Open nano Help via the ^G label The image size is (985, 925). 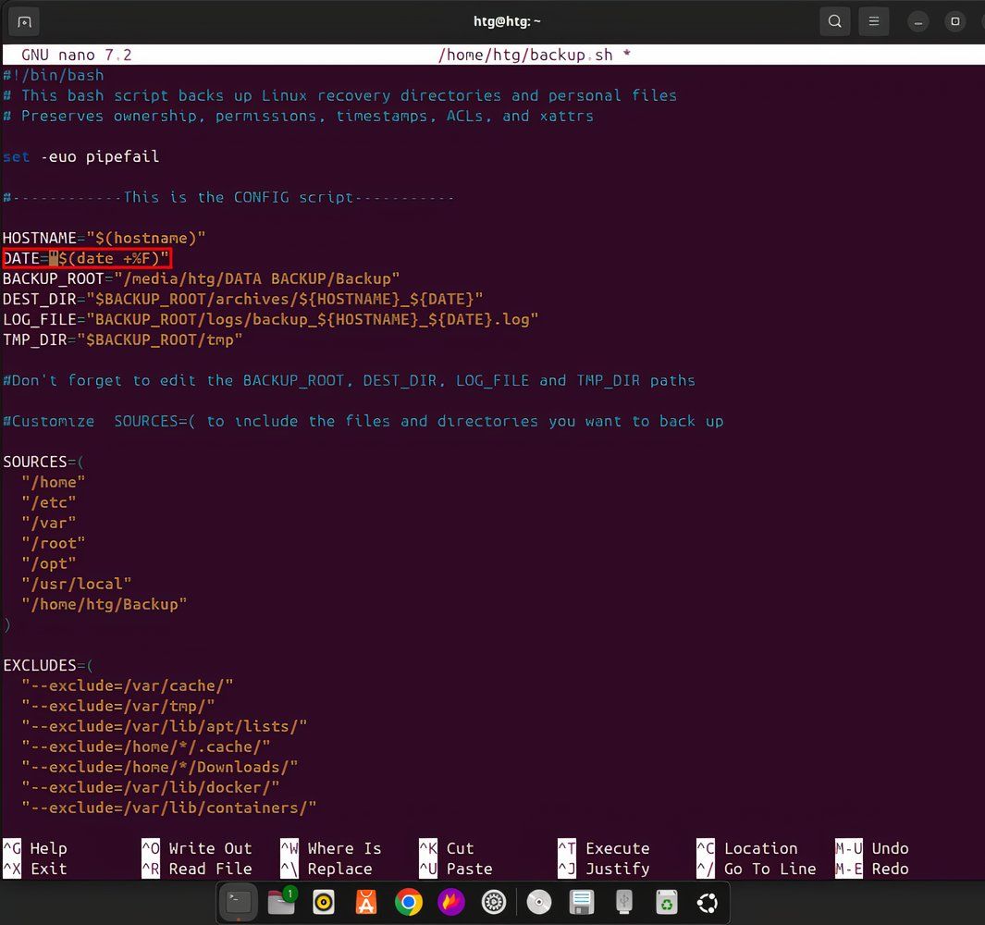(39, 848)
